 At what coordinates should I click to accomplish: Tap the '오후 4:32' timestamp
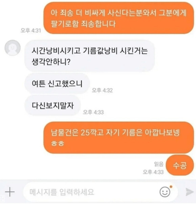[102, 90]
